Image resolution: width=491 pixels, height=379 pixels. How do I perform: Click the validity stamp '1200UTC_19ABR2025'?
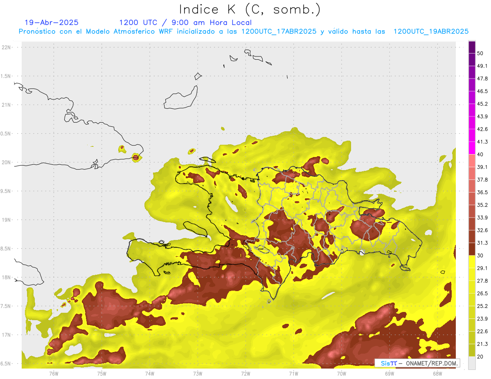(431, 31)
